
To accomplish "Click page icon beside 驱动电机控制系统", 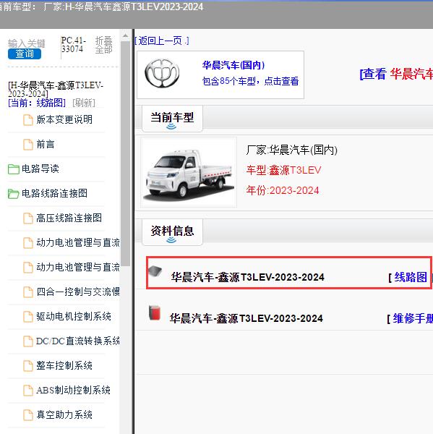I will click(28, 317).
